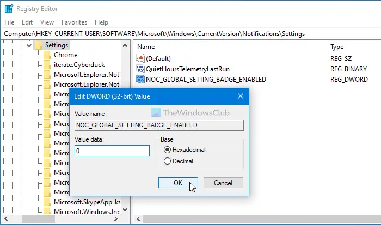Open the Favorites menu
381x225 pixels.
coord(74,22)
